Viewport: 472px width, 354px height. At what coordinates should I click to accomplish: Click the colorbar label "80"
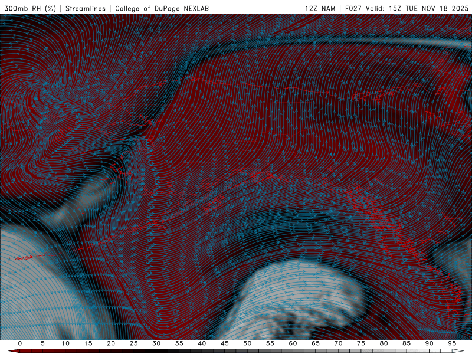pyautogui.click(x=383, y=343)
